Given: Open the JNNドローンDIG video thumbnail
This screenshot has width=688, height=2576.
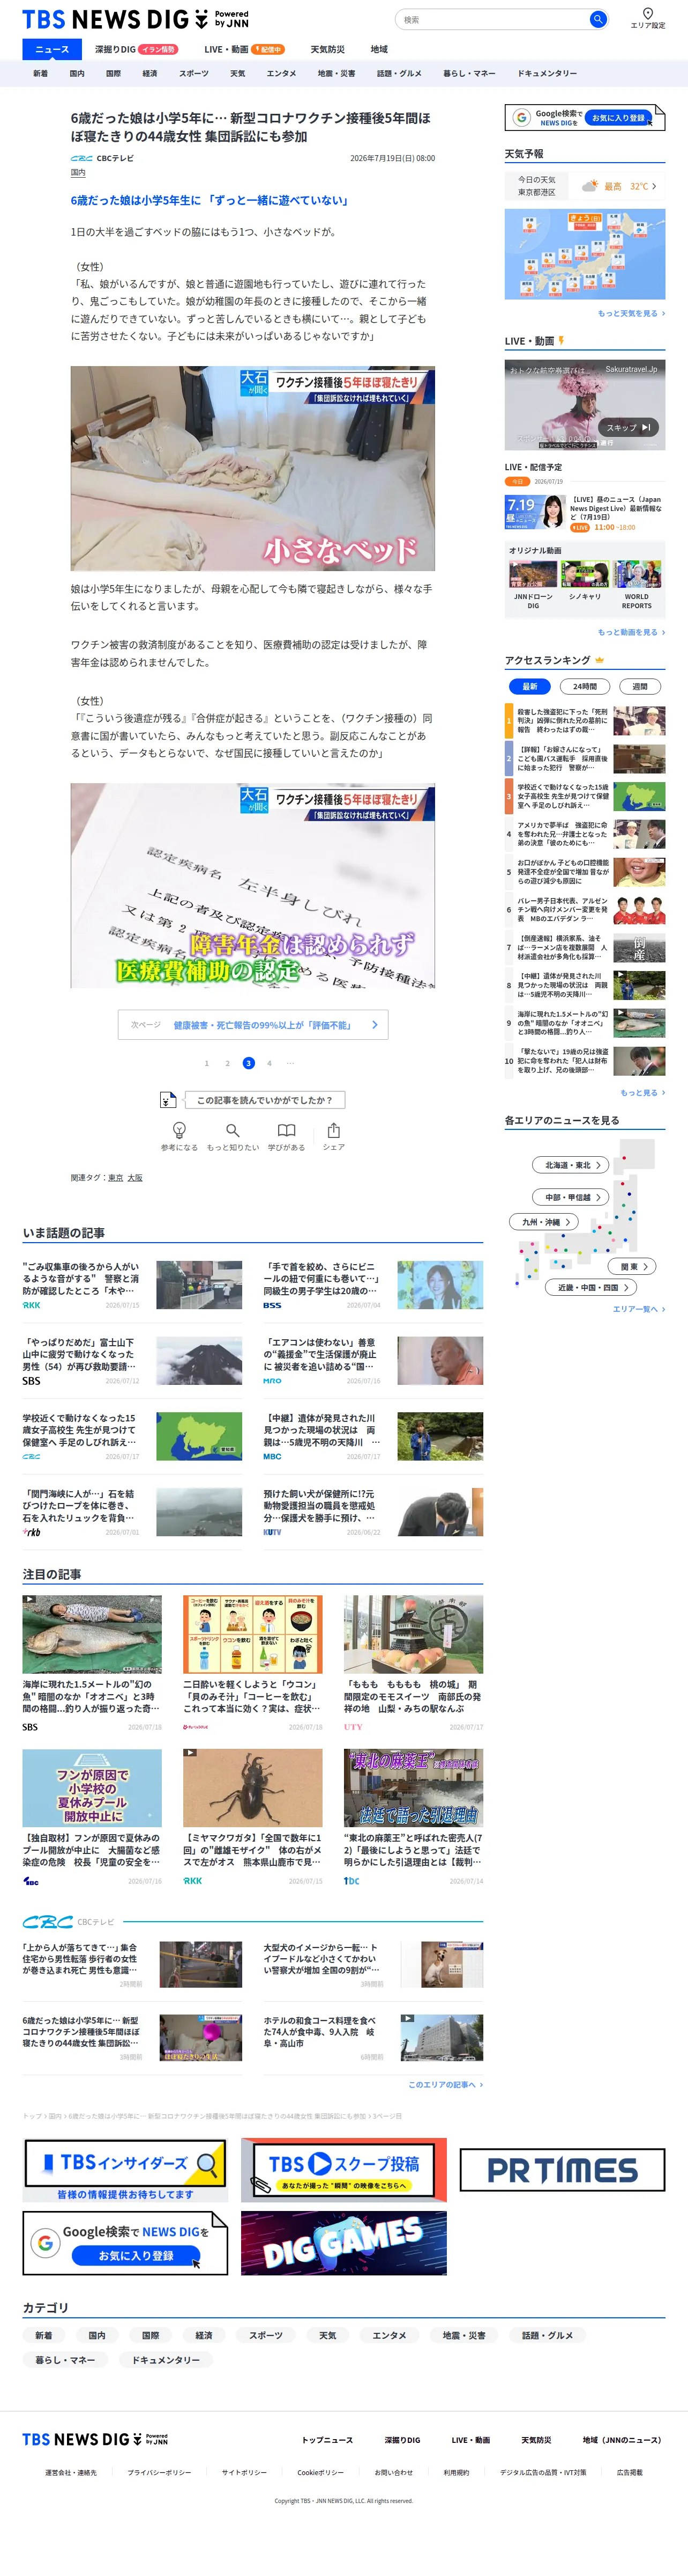Looking at the screenshot, I should [533, 574].
